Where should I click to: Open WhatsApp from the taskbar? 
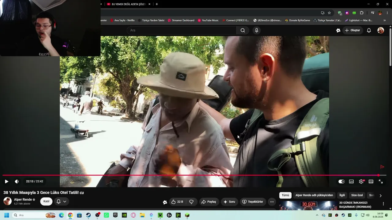pyautogui.click(x=106, y=215)
